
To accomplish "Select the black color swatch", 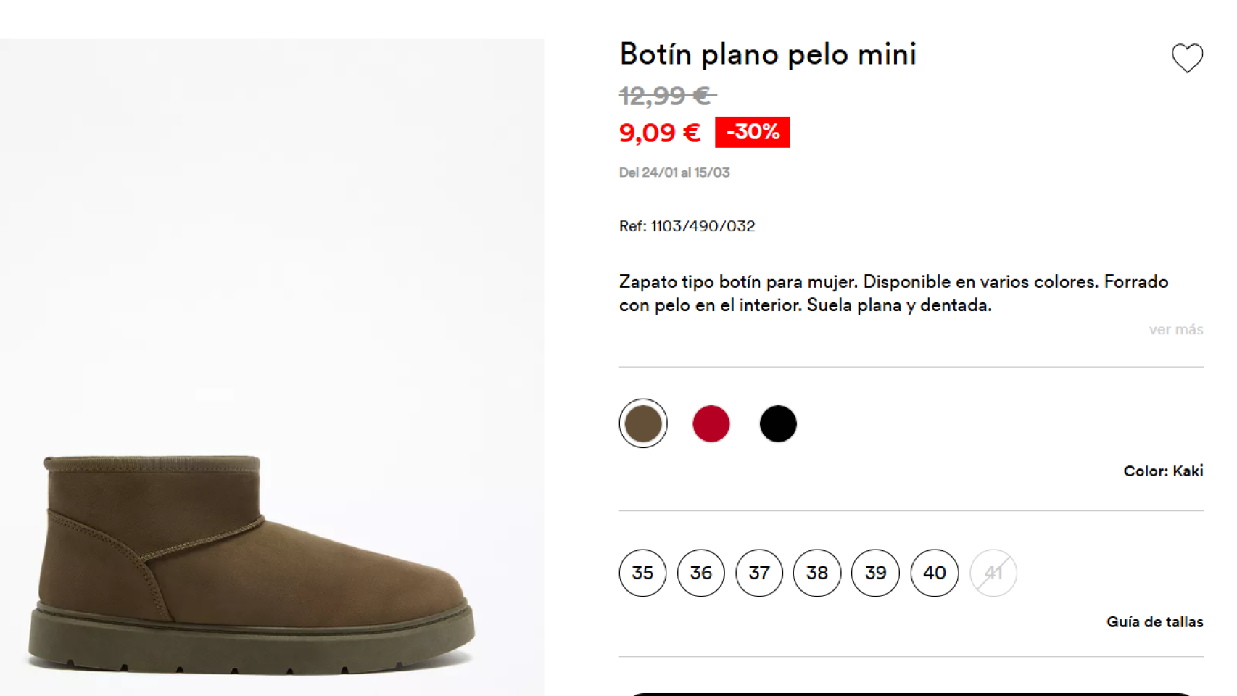I will pos(777,423).
